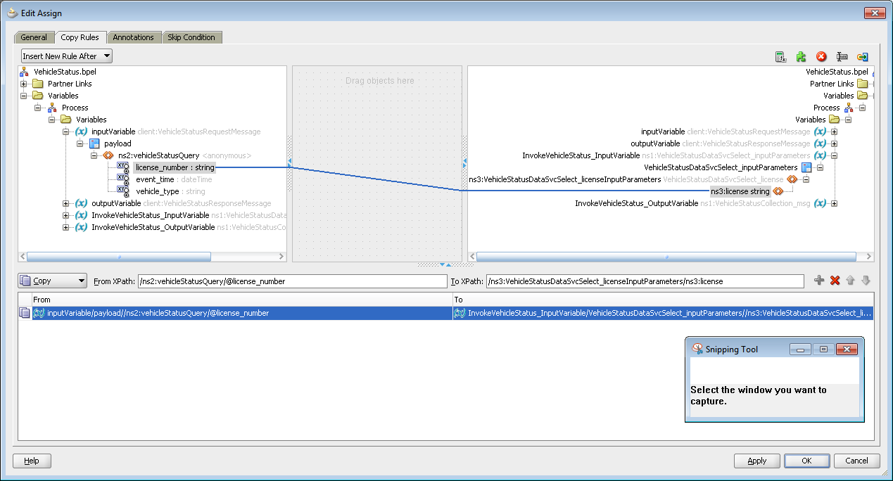Select event_time : dateTime in source tree
This screenshot has width=893, height=481.
174,179
